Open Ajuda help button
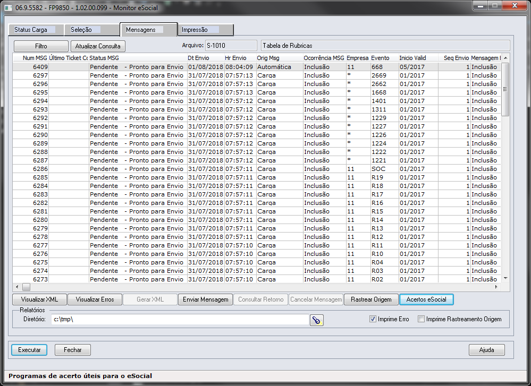 (x=487, y=350)
